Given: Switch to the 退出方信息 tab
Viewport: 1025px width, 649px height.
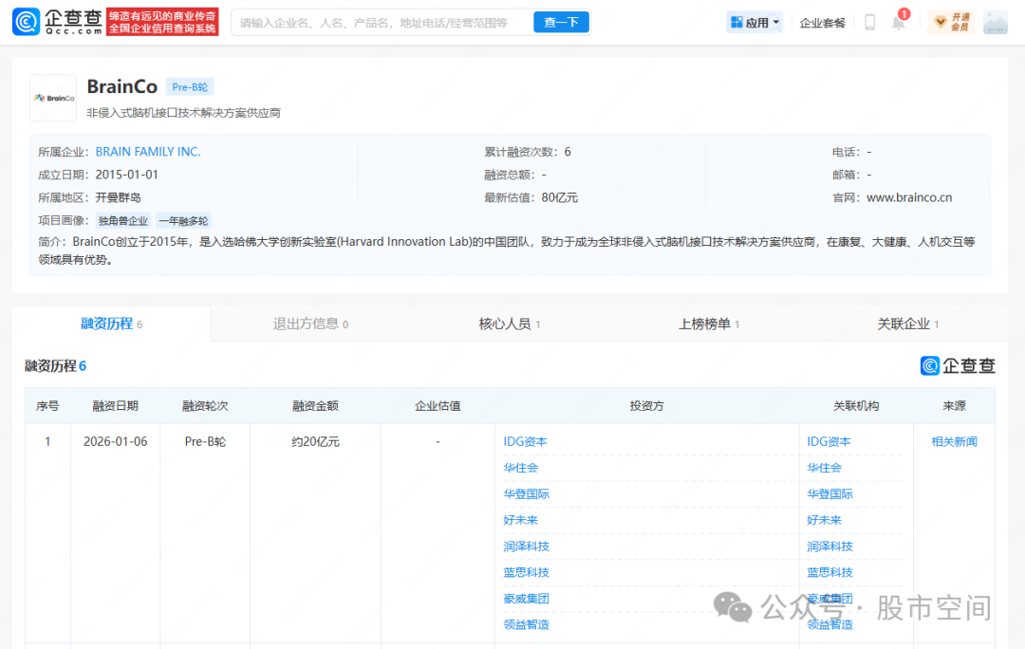Looking at the screenshot, I should 310,324.
